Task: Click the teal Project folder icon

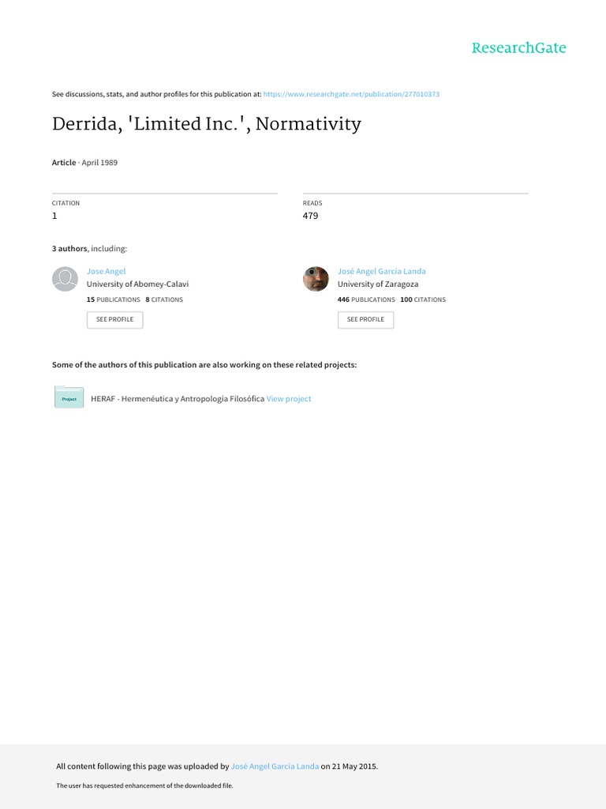Action: (69, 397)
